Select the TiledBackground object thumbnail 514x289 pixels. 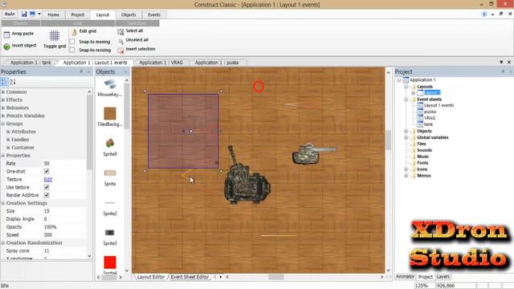click(x=110, y=113)
